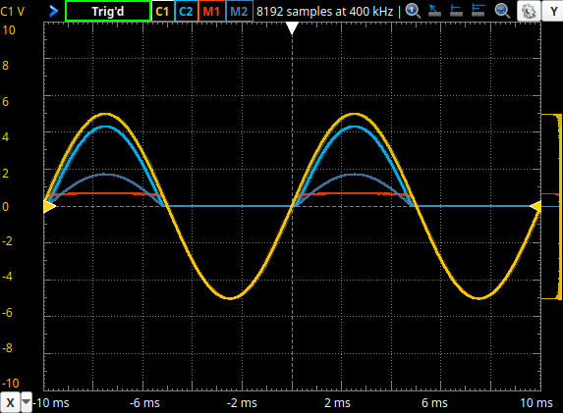
Task: Click the yellow zero-level marker on left edge
Action: tap(49, 206)
